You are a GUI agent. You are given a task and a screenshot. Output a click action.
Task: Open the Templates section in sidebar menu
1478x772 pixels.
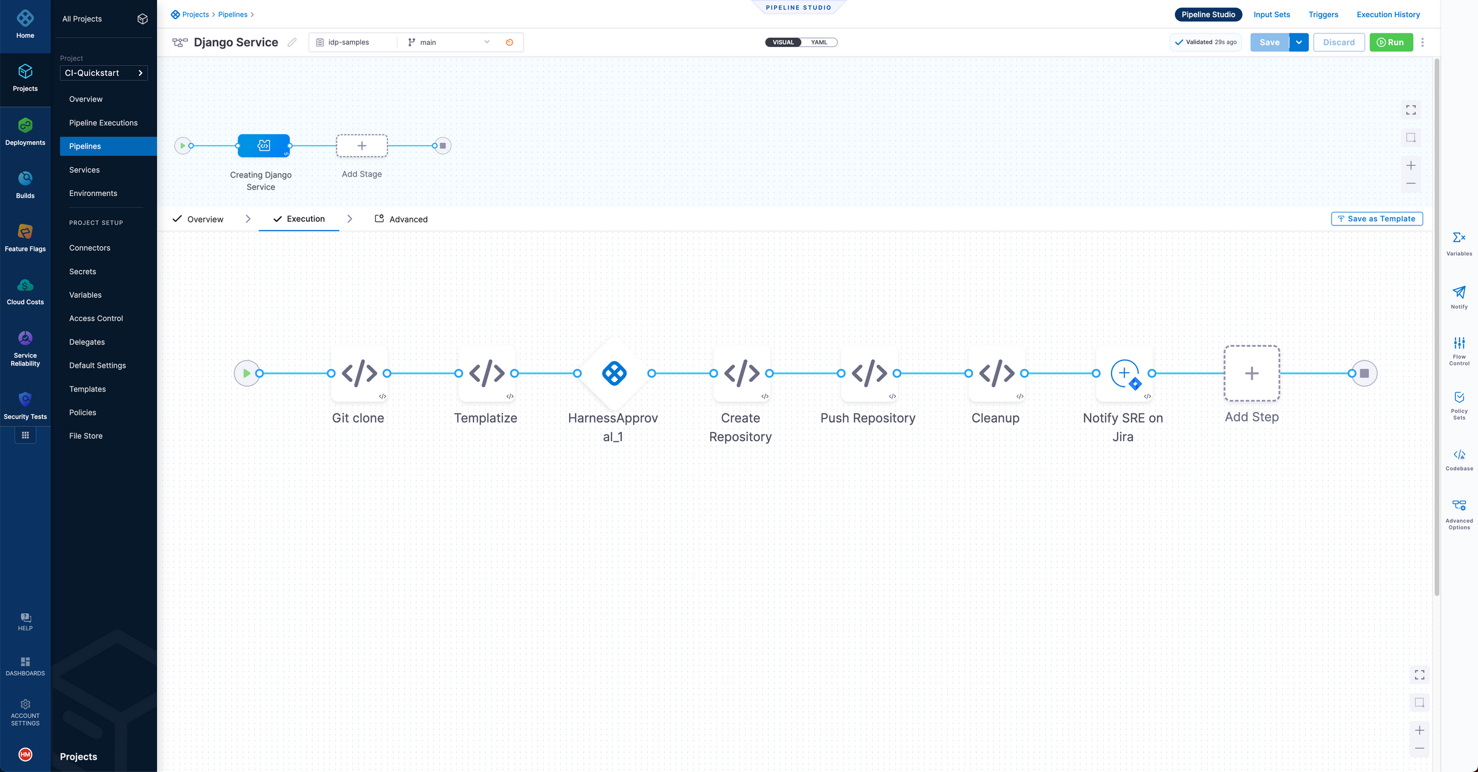click(x=87, y=389)
